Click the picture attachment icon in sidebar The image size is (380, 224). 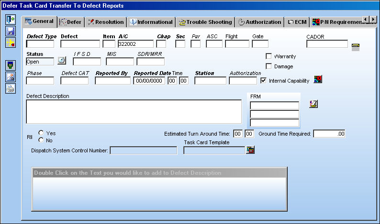coord(11,77)
